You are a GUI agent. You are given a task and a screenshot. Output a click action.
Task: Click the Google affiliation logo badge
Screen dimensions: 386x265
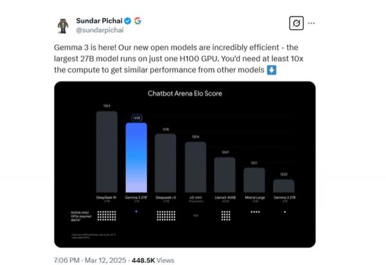138,21
